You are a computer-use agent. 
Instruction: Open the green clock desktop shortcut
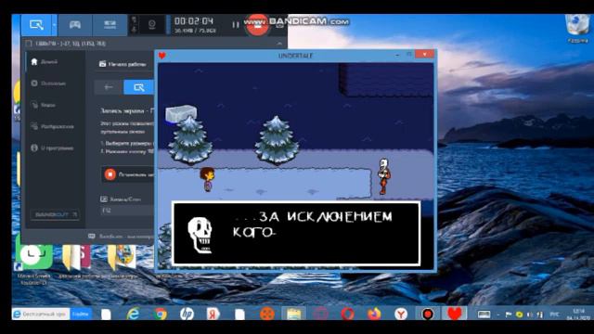pos(33,265)
